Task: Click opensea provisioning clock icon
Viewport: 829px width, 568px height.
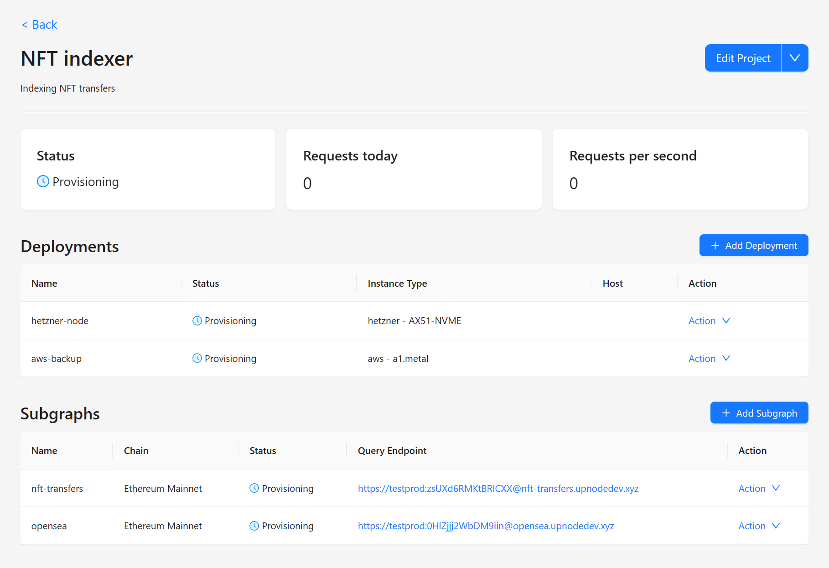Action: click(254, 526)
